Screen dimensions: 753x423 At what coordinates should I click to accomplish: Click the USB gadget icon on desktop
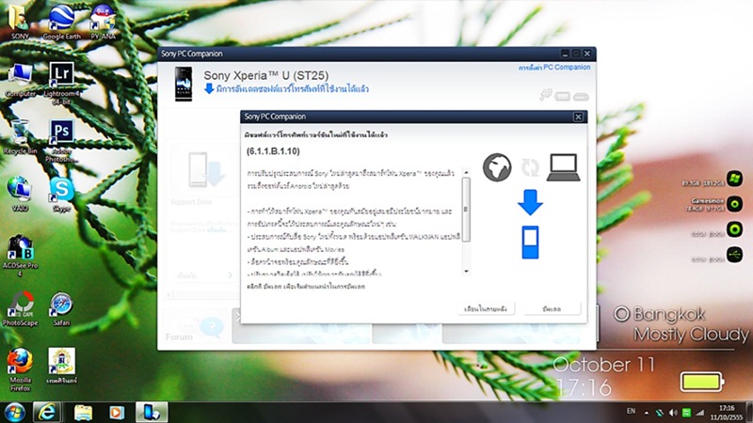point(734,254)
